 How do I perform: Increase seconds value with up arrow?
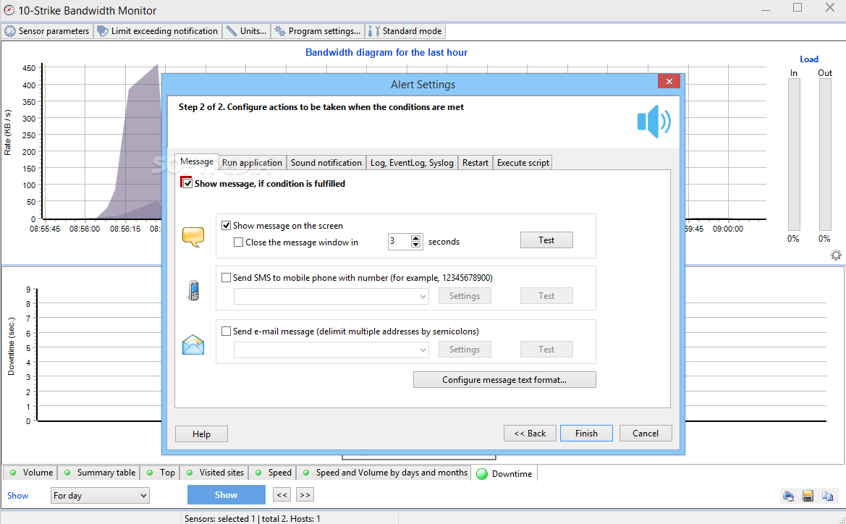tap(415, 238)
